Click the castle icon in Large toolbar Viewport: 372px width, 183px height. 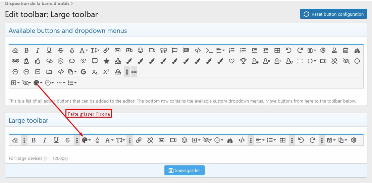(x=229, y=140)
